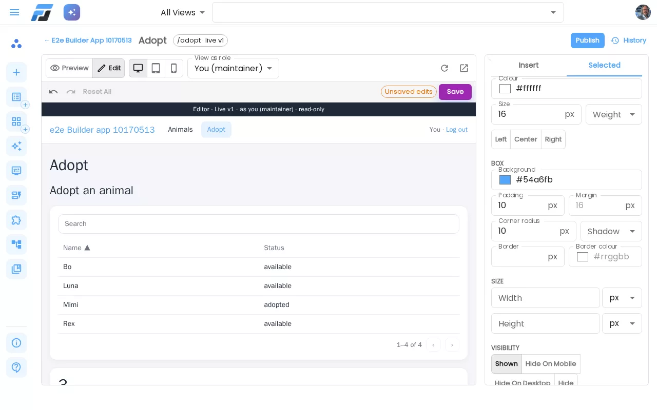Switch to tablet device preview
The width and height of the screenshot is (657, 410).
156,68
